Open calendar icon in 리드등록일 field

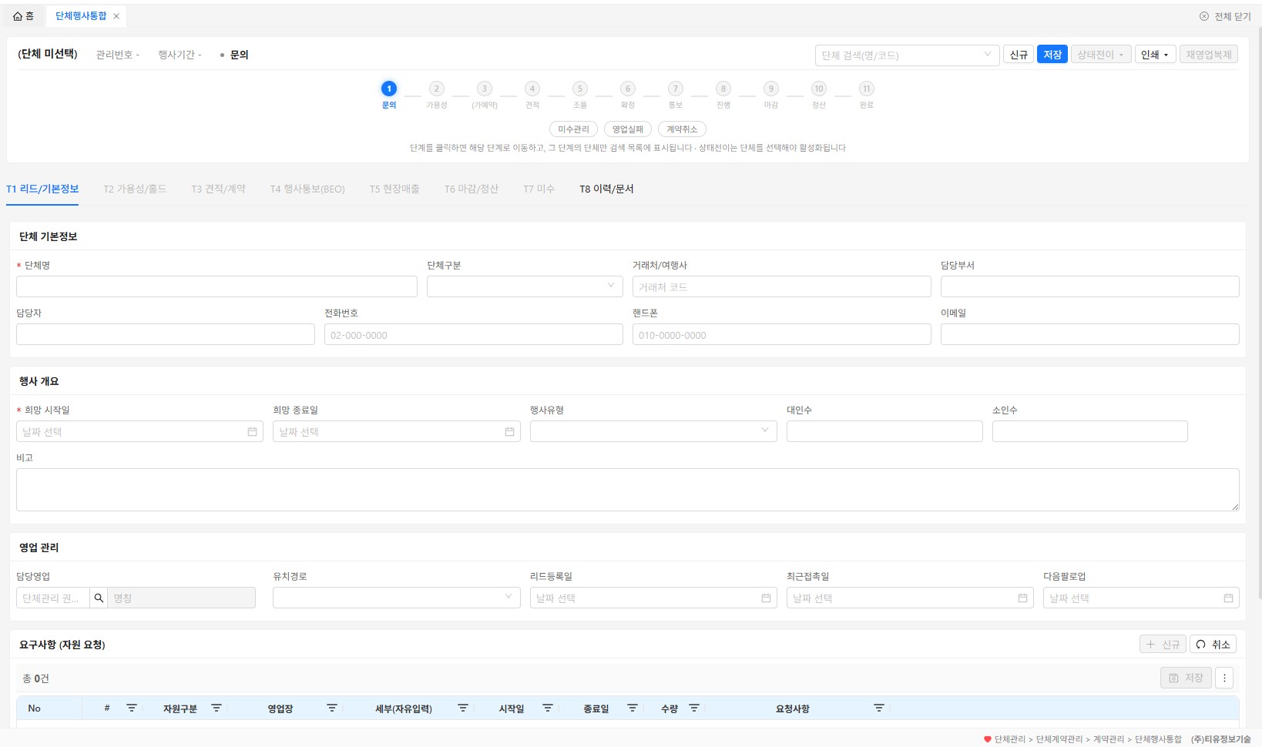click(766, 598)
